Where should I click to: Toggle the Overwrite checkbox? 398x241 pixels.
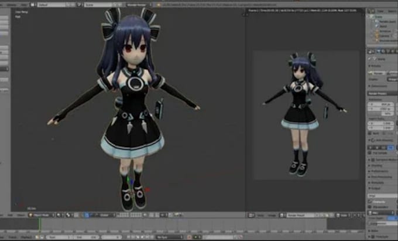370,202
